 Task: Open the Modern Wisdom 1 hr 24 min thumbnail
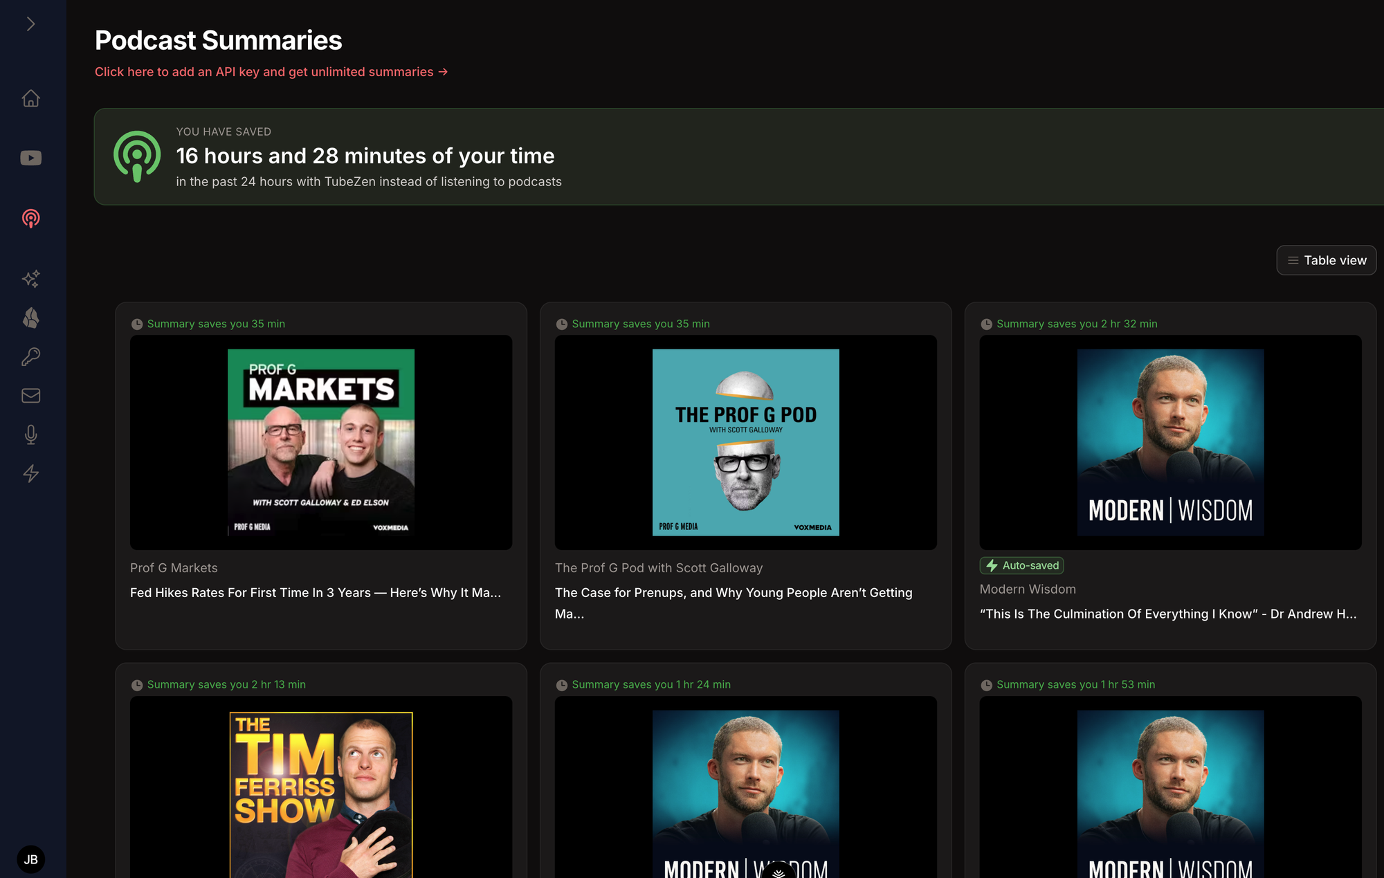745,787
